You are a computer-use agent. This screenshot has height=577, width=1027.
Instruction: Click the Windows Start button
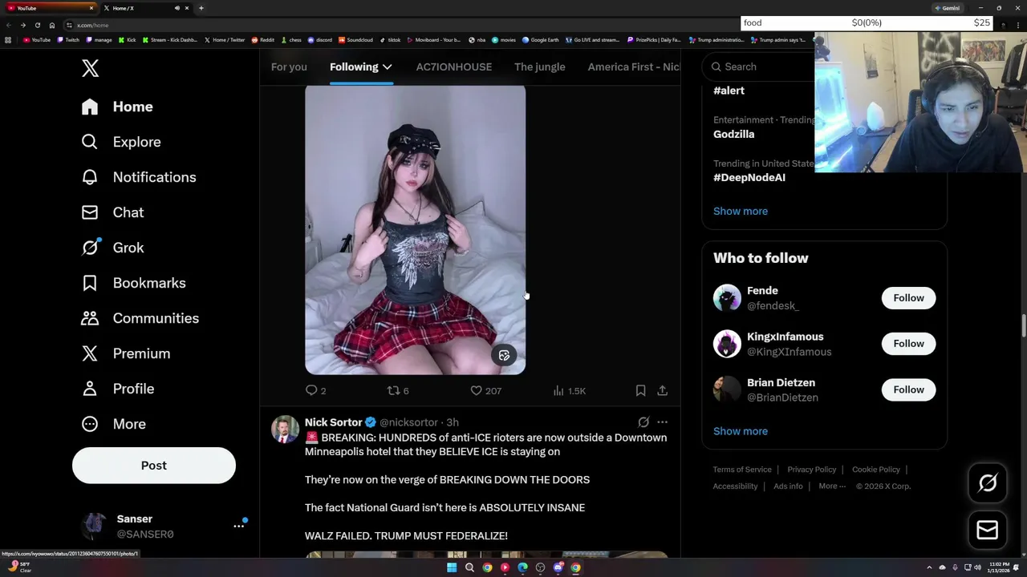click(x=452, y=567)
